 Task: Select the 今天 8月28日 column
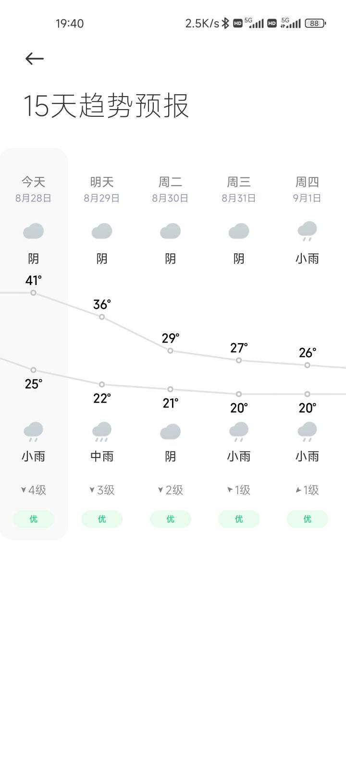click(x=33, y=344)
